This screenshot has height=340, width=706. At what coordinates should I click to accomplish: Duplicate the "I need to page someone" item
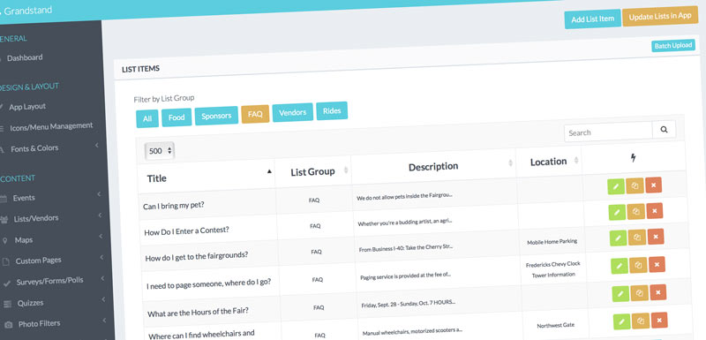pyautogui.click(x=637, y=265)
